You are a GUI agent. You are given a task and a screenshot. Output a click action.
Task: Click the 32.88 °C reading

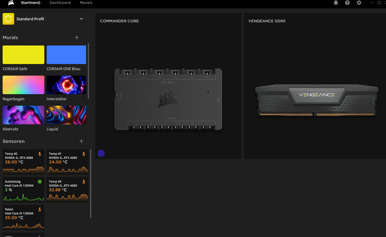[58, 190]
